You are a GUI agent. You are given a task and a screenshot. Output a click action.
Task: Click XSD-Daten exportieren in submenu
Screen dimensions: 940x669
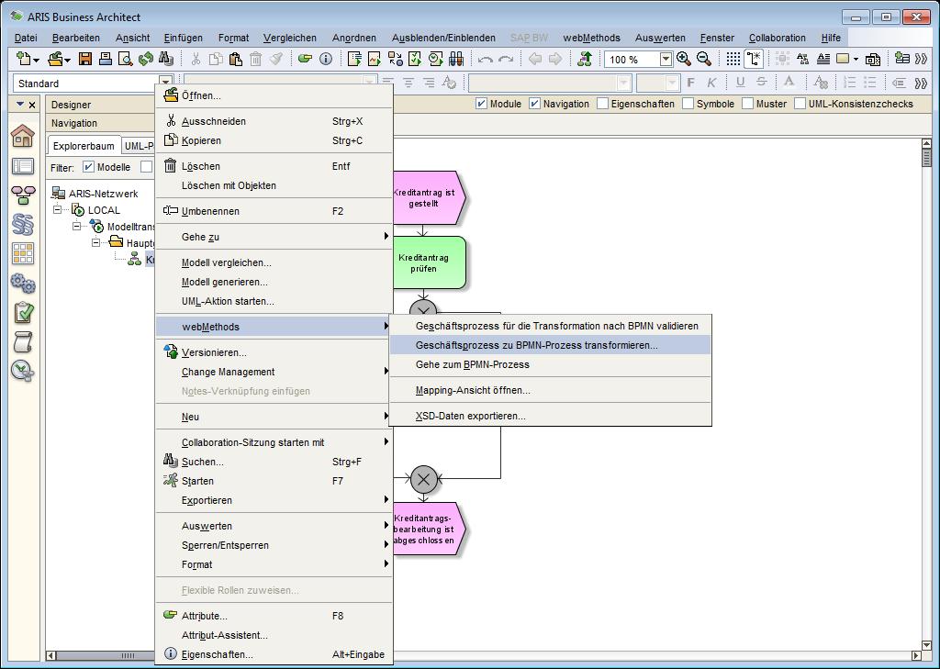[x=470, y=416]
